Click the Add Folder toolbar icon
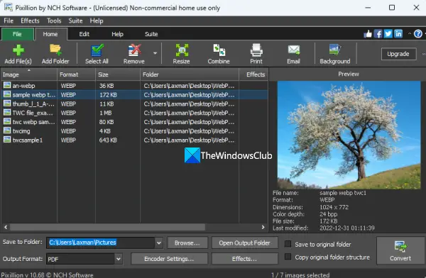 pyautogui.click(x=55, y=50)
